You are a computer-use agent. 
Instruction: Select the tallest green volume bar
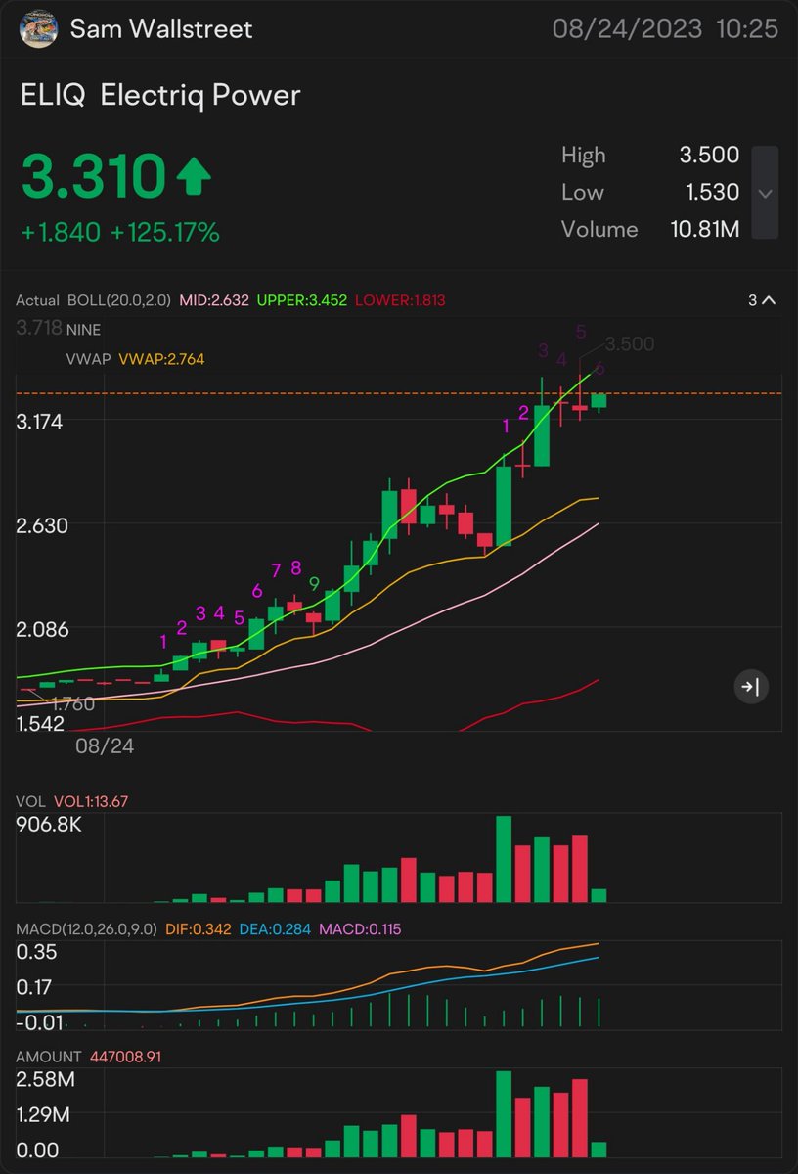pyautogui.click(x=505, y=858)
